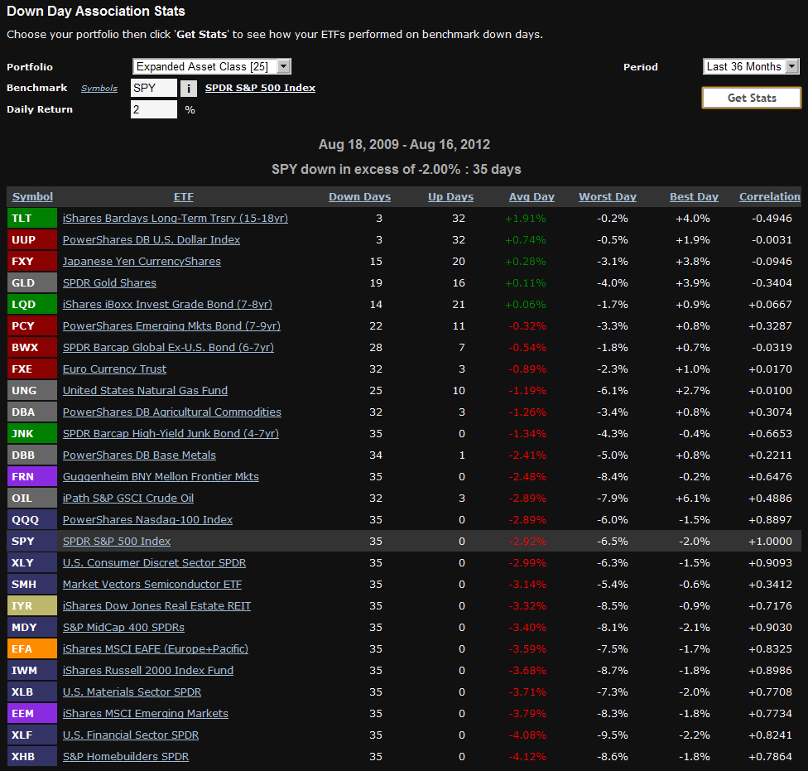Click the Daily Return input field

pyautogui.click(x=153, y=109)
